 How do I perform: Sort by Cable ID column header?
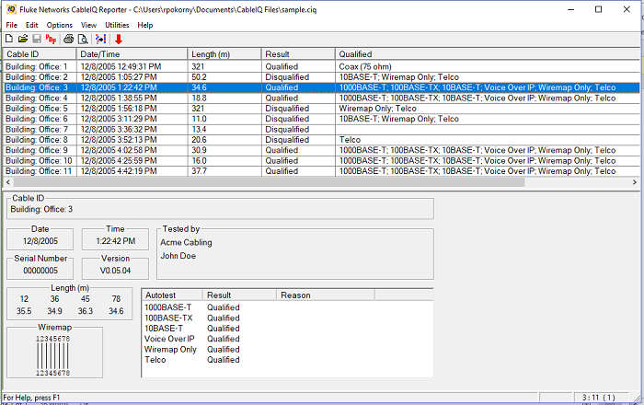coord(40,54)
